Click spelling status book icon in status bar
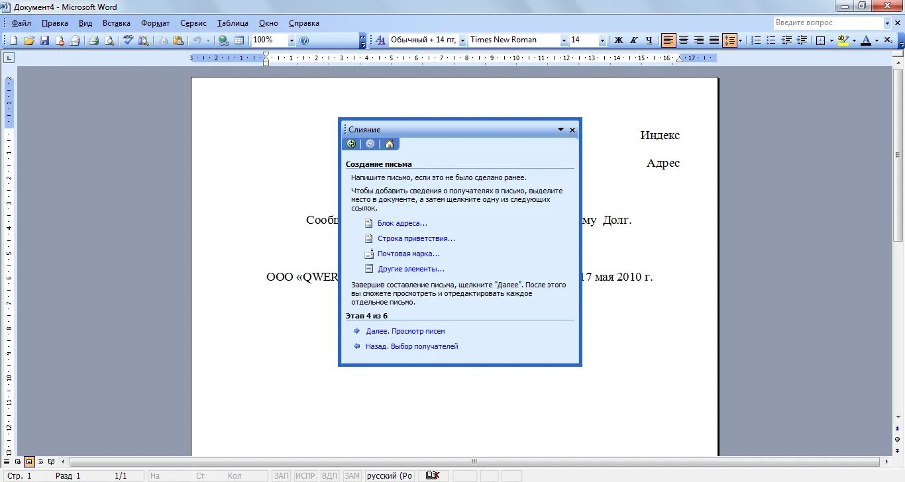 (433, 475)
